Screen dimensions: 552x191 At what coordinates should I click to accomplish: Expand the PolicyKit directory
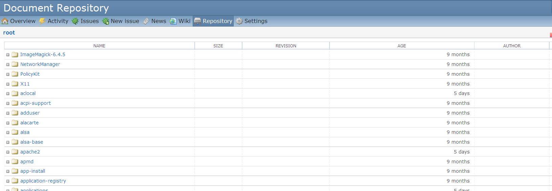pos(8,74)
